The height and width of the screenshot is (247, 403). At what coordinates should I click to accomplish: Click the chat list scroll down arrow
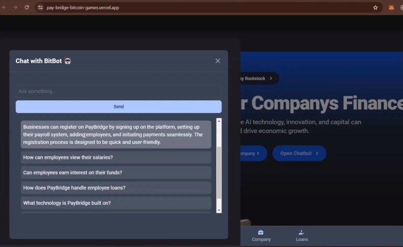point(219,210)
